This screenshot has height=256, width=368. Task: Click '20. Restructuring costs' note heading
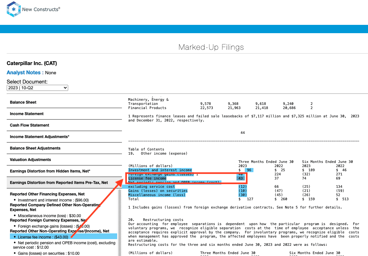point(156,220)
